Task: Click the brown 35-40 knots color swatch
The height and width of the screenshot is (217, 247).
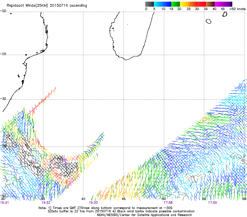Action: (x=210, y=4)
